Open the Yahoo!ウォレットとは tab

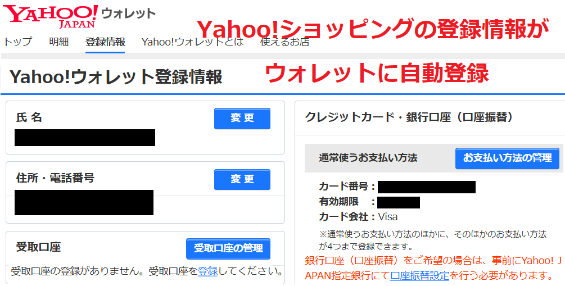pos(193,42)
